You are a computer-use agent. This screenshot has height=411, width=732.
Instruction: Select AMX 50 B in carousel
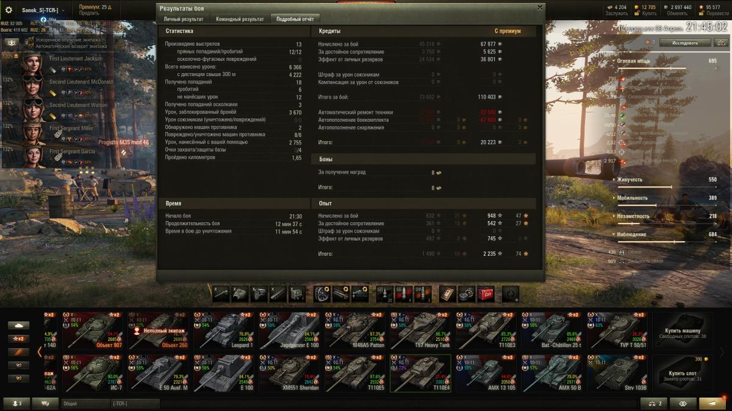tap(552, 373)
